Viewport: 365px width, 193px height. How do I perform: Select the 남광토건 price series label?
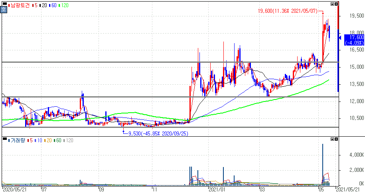[x=19, y=5]
